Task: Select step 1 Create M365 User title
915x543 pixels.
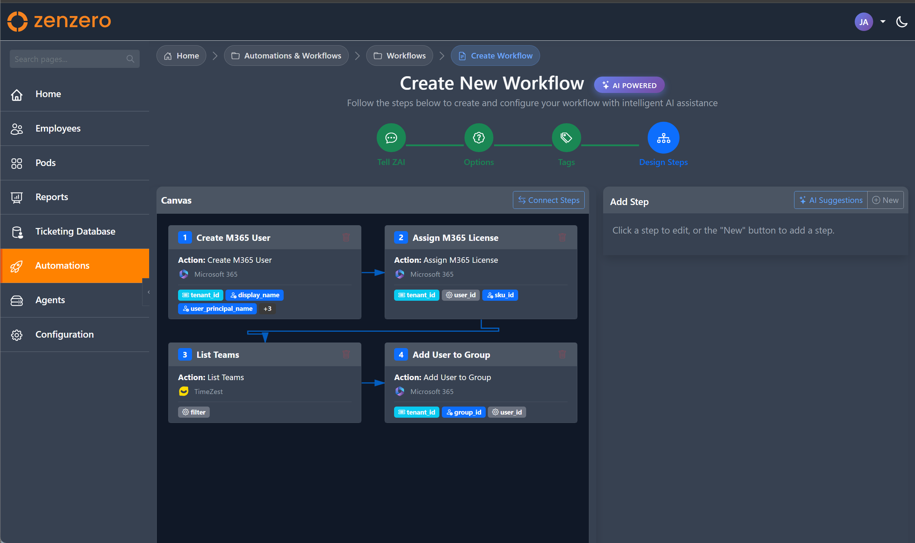Action: click(233, 238)
